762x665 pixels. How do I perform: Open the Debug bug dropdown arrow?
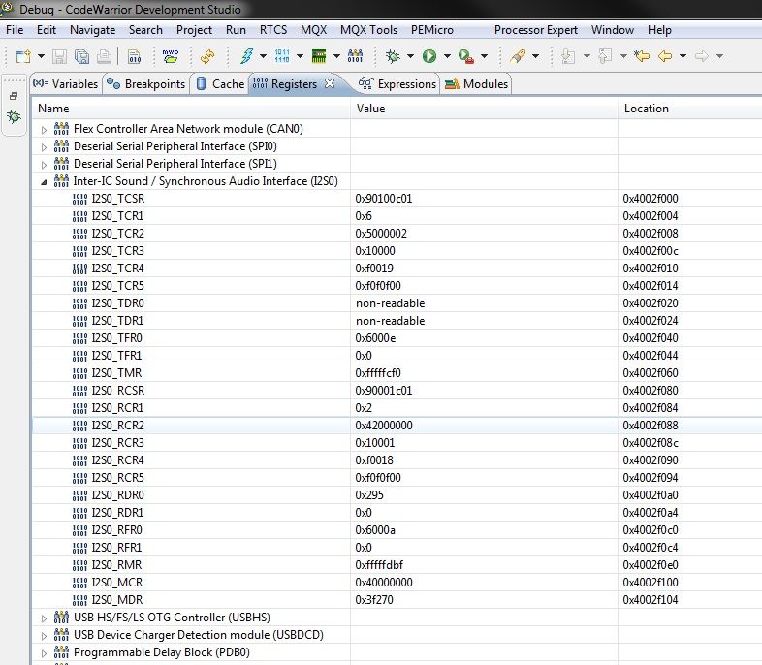point(410,56)
